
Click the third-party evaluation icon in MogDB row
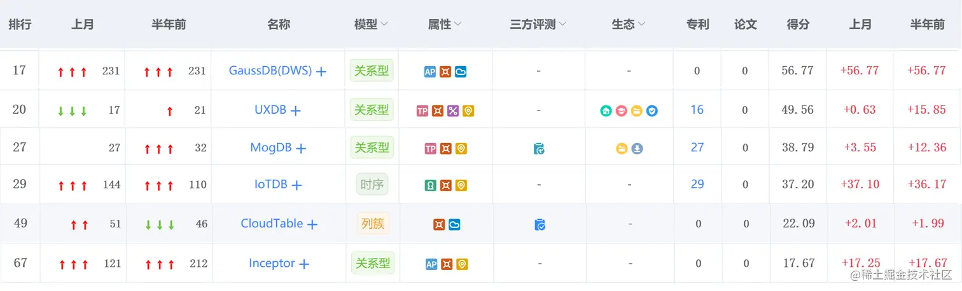tap(539, 149)
